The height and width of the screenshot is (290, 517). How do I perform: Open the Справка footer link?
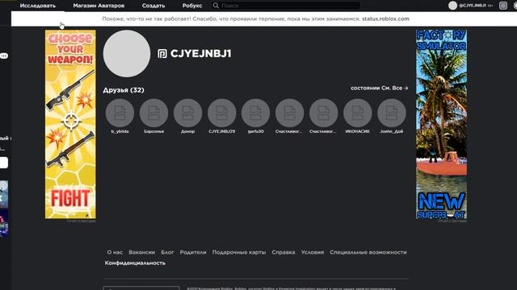point(284,252)
